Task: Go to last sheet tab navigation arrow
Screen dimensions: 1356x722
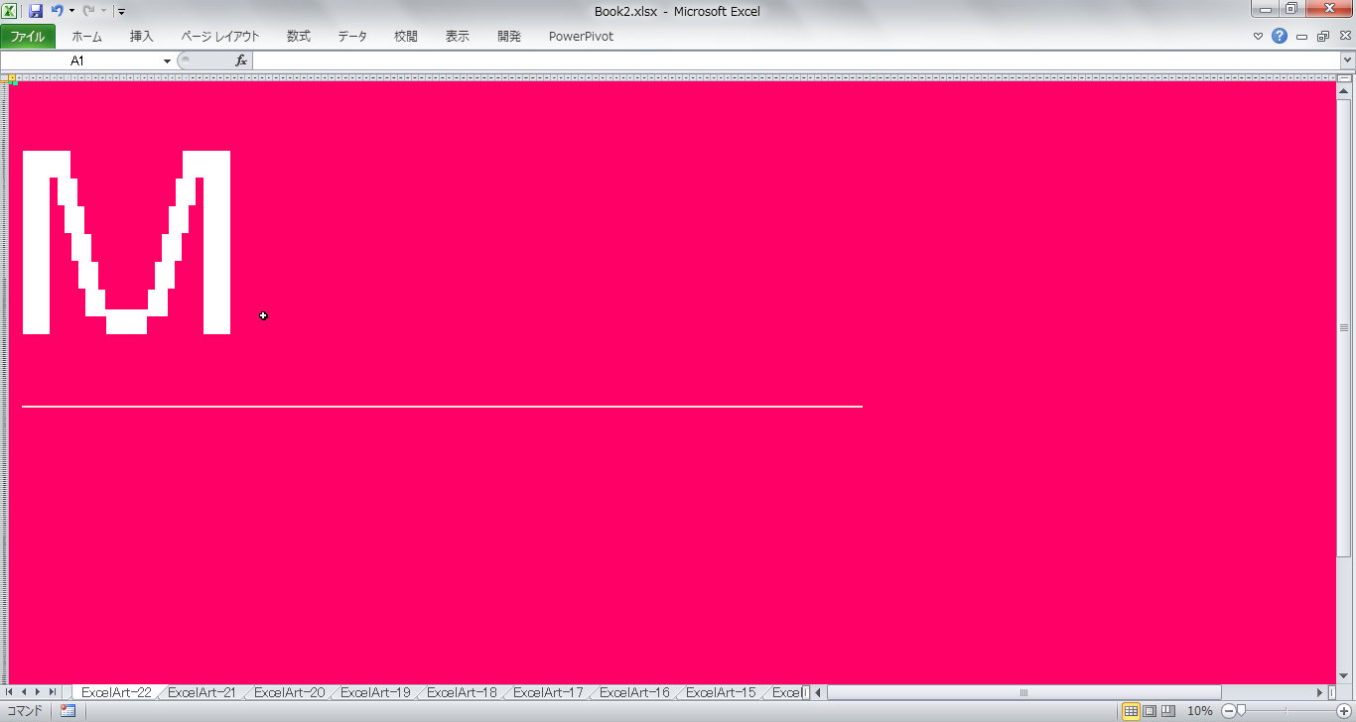Action: tap(53, 692)
